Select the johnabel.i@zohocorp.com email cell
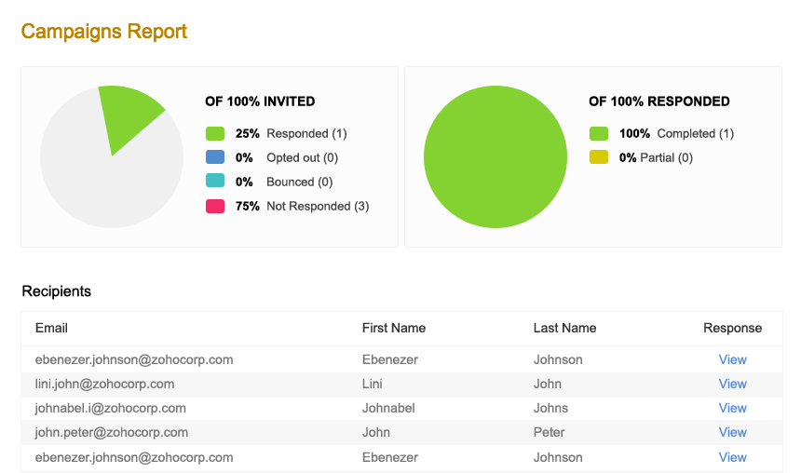801x473 pixels. click(110, 408)
